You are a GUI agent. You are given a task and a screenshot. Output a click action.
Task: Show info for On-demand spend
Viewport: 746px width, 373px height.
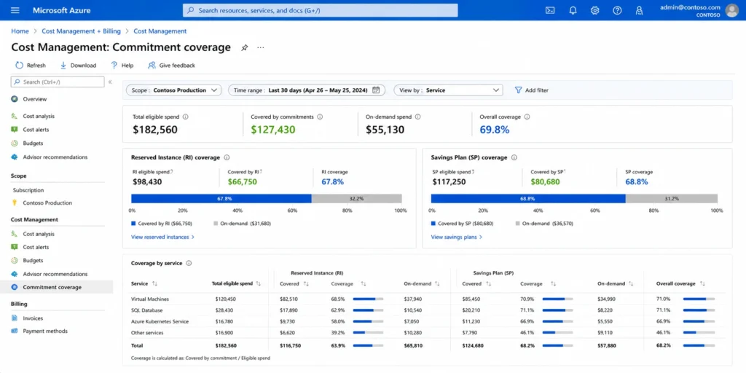click(x=417, y=117)
